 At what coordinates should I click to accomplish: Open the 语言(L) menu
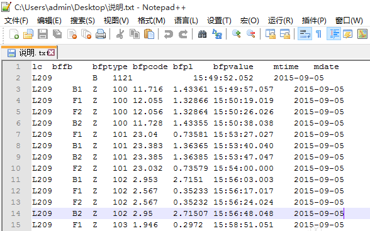pos(186,21)
